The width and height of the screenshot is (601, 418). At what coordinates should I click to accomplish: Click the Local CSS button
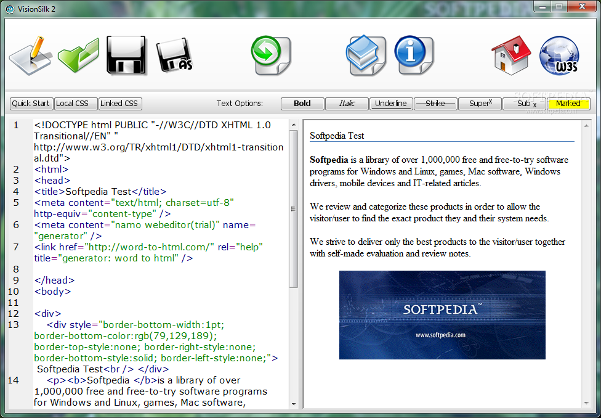pos(76,104)
